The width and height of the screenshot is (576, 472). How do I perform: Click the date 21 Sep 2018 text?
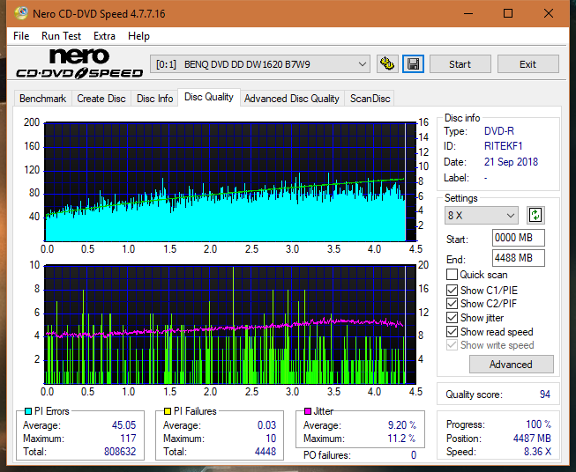point(511,162)
